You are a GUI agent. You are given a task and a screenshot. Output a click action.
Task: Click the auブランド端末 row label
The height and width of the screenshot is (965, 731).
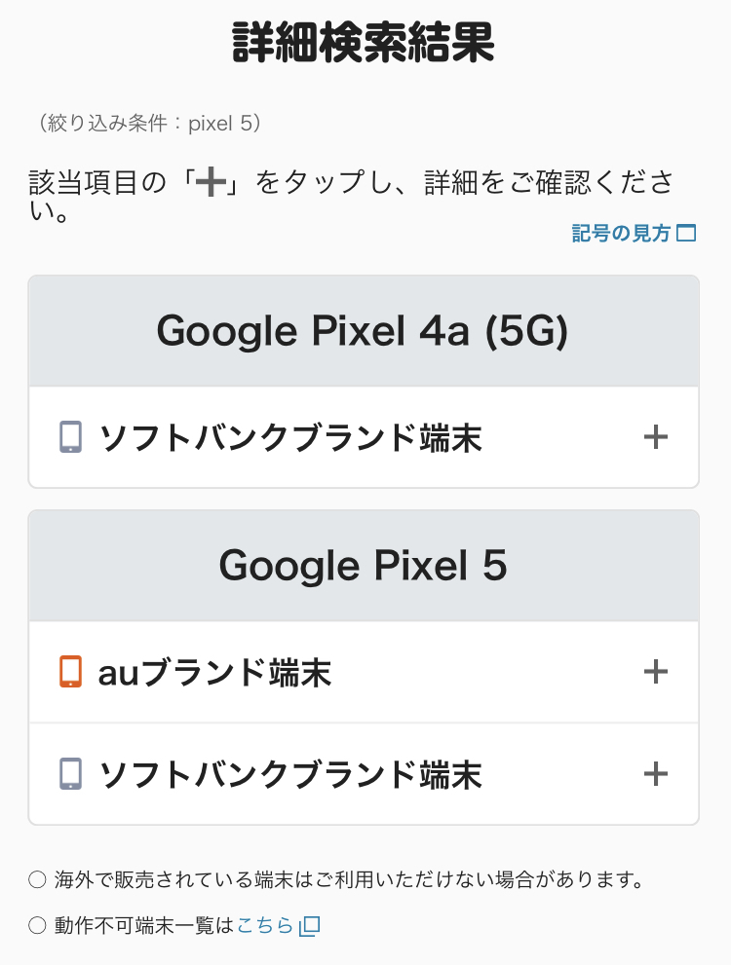point(214,673)
